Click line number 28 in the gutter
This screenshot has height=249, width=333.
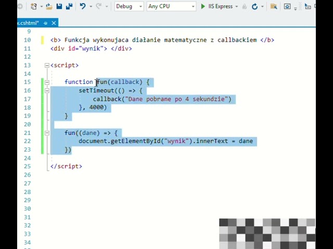(28, 192)
